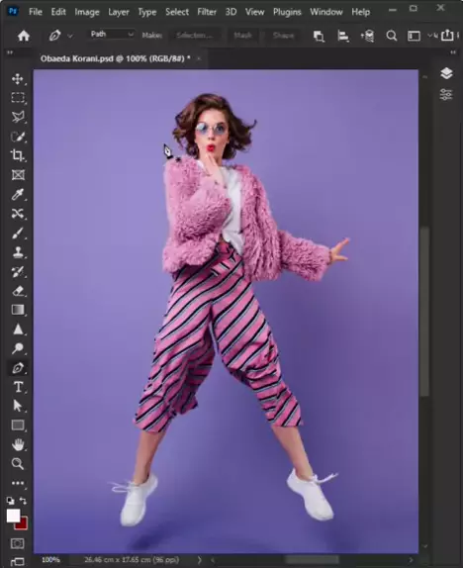Open path operations options
The height and width of the screenshot is (568, 463).
coord(319,36)
